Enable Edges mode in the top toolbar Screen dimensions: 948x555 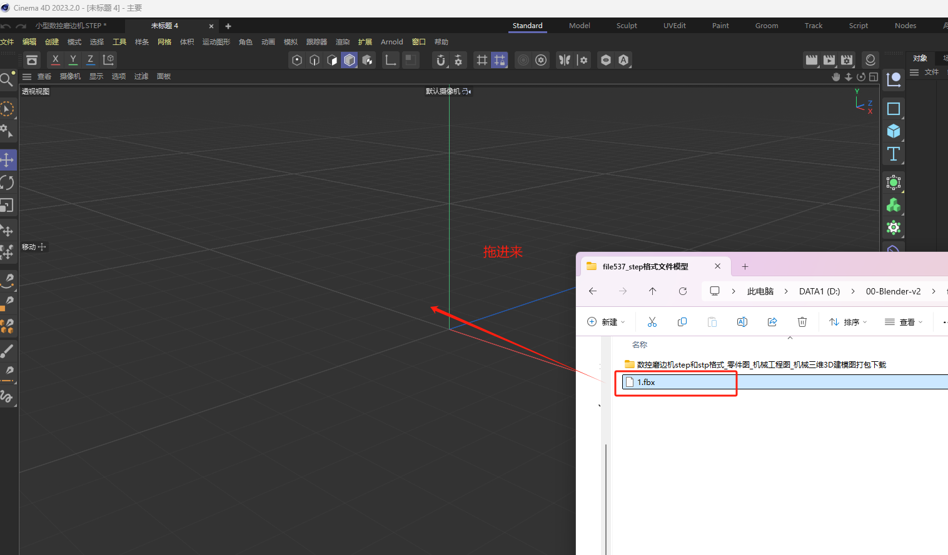coord(315,60)
